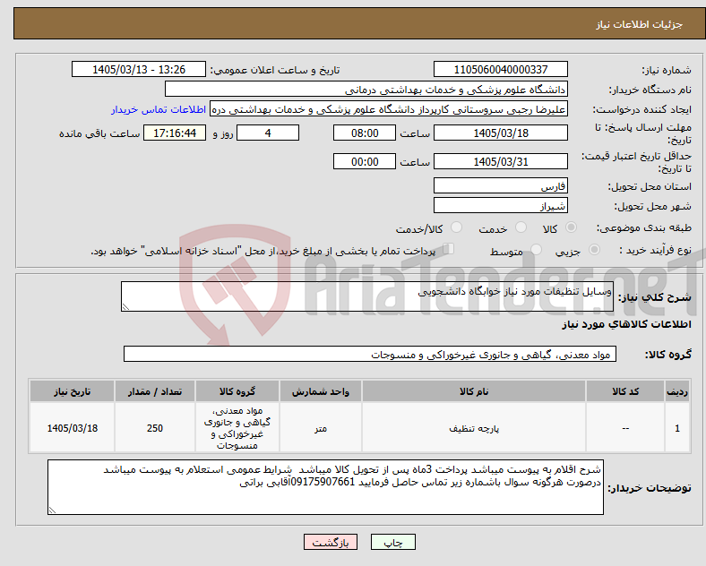Open the اطلاعات تماس خریدار link

[159, 109]
